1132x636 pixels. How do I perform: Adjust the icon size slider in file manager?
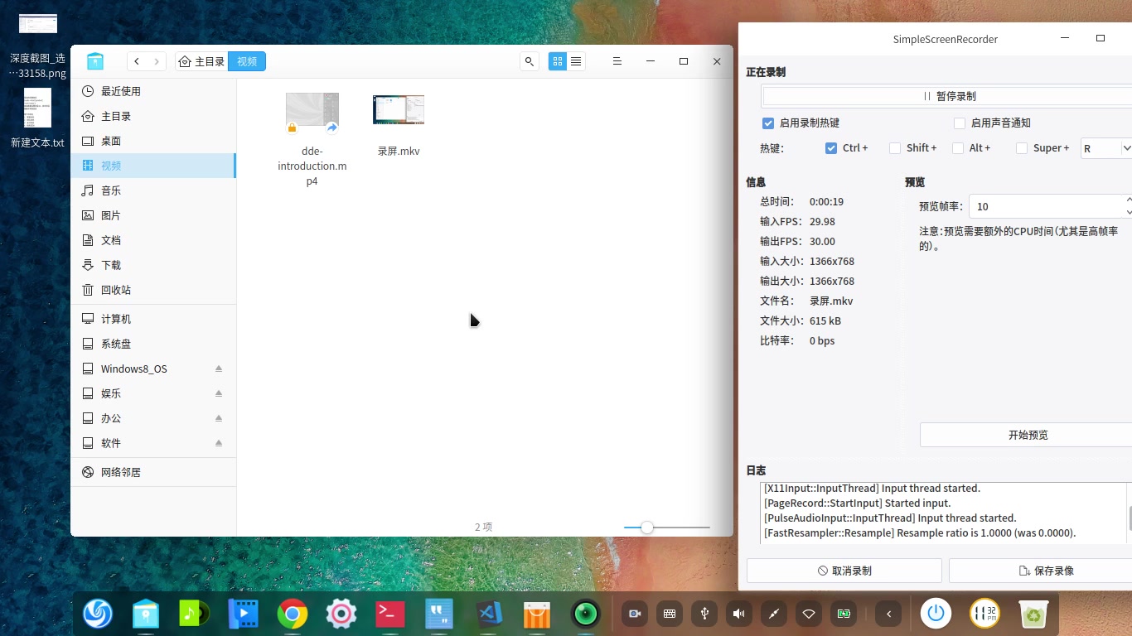[x=646, y=527]
